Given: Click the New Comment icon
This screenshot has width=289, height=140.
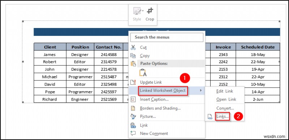Looking at the screenshot, I should click(x=133, y=134).
